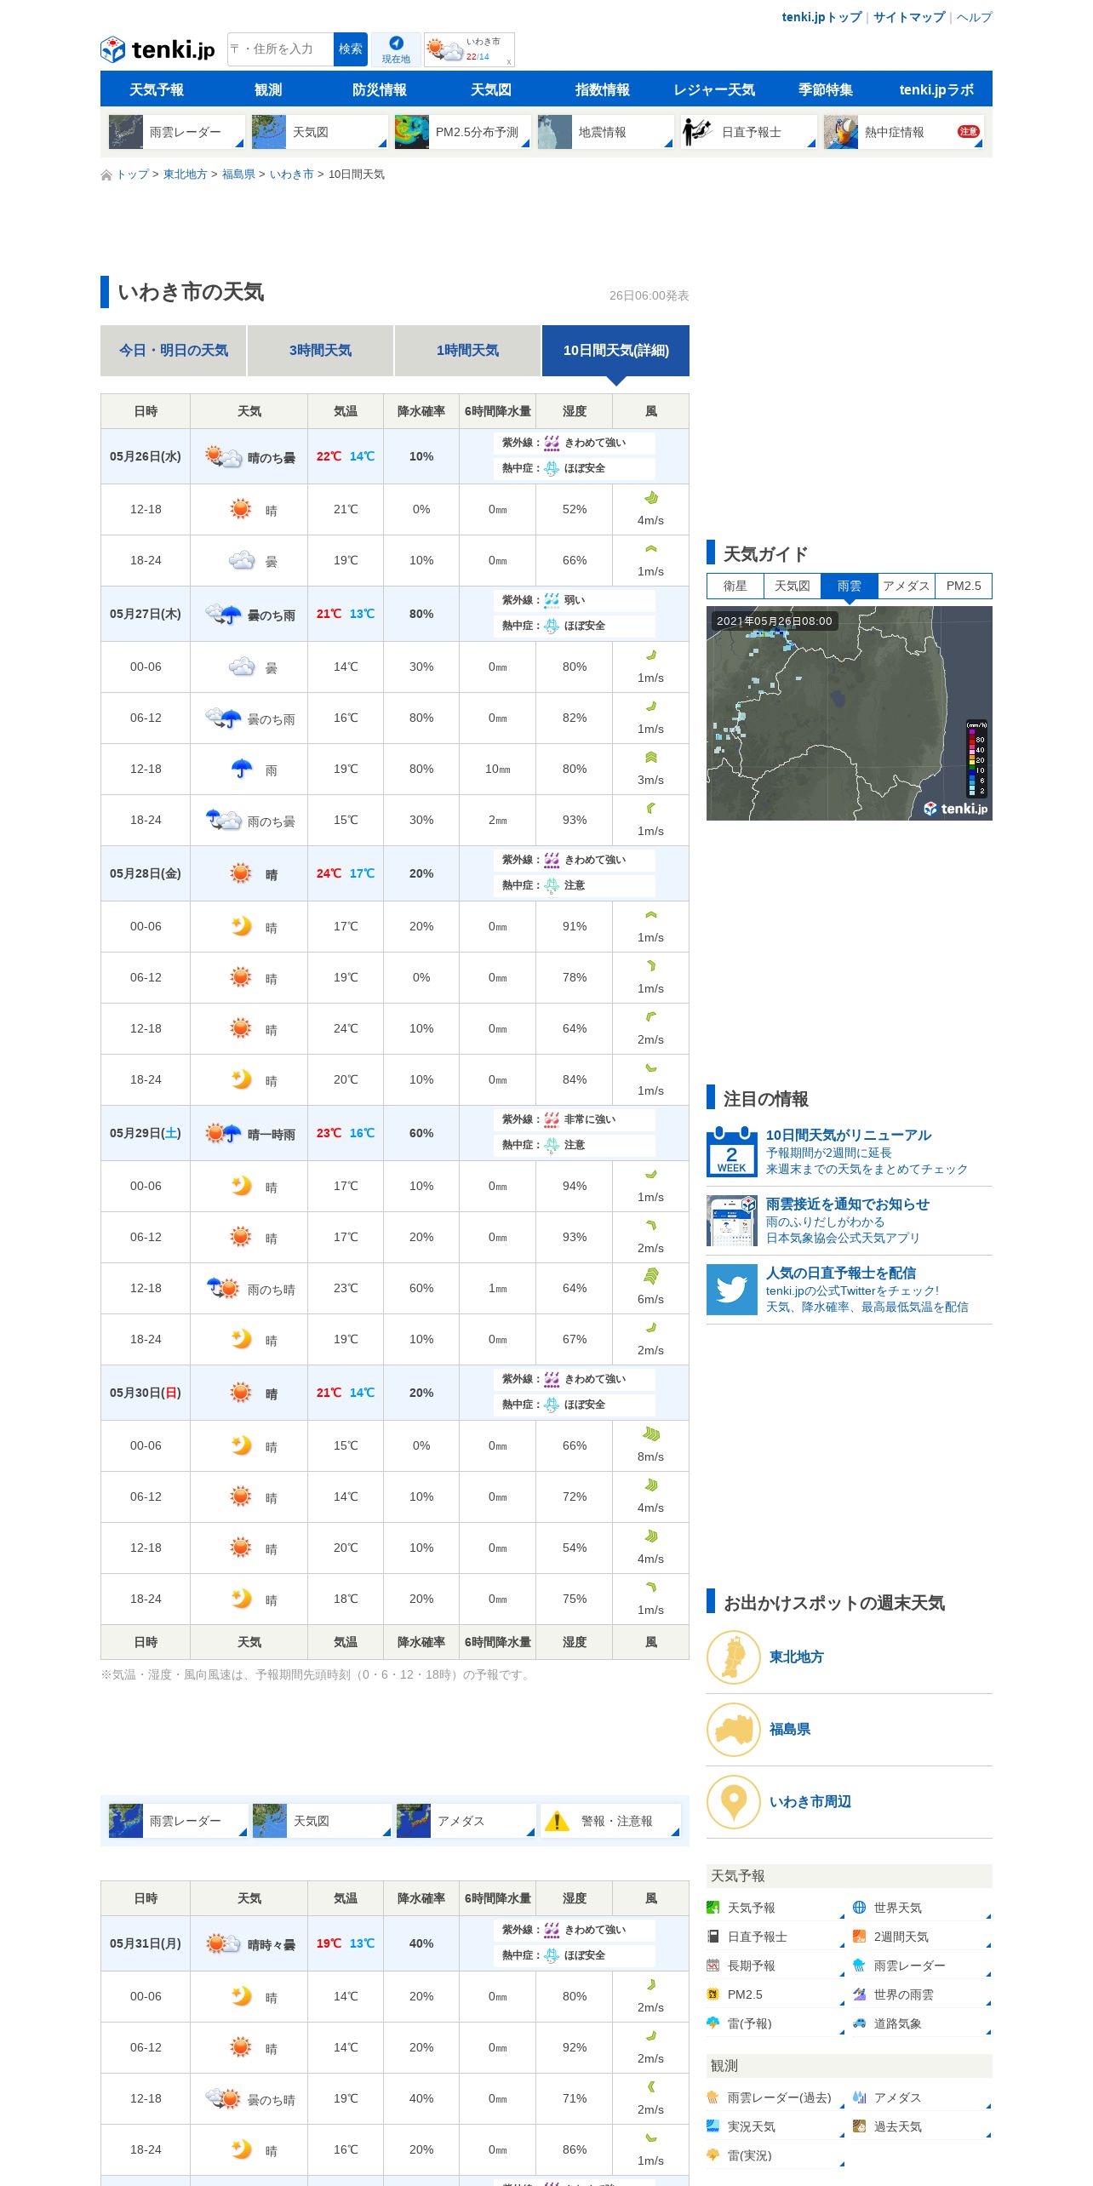
Task: Open the 雨雲レーダー(過去) sidebar link
Action: (780, 2097)
